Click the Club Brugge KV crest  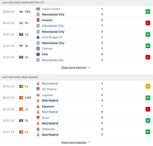coord(38,37)
